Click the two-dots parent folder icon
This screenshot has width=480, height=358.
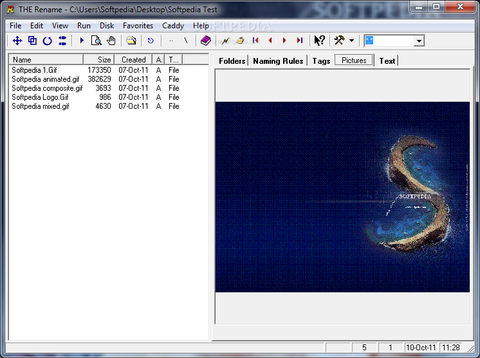click(x=171, y=41)
